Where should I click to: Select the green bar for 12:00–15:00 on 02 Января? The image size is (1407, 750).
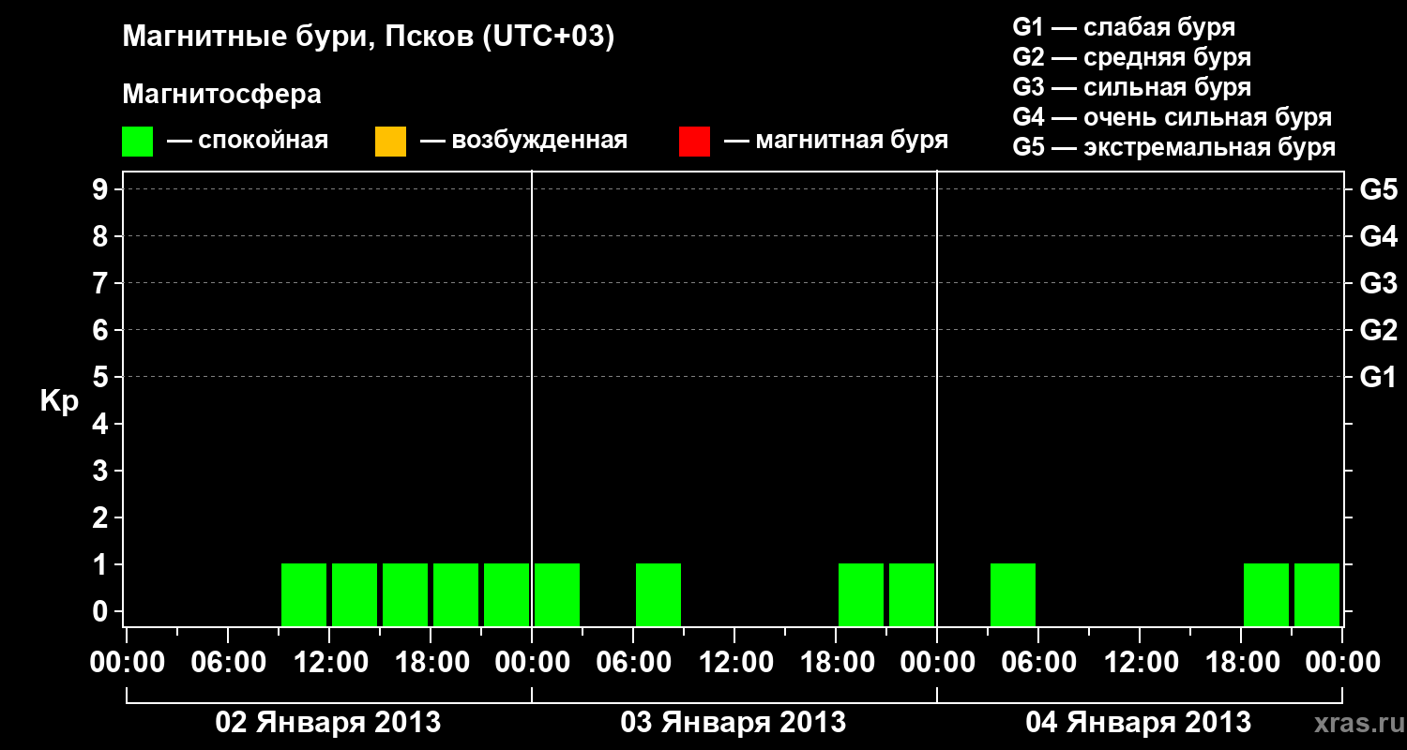[x=355, y=594]
